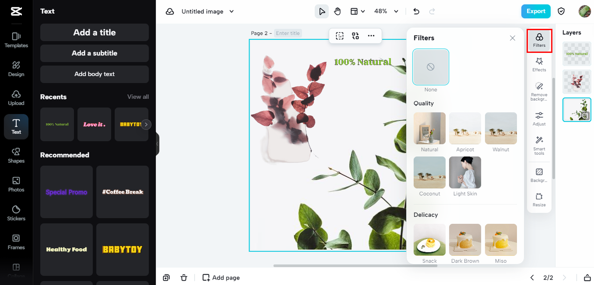Screen dimensions: 594x285
Task: Open the user profile avatar
Action: pos(585,12)
